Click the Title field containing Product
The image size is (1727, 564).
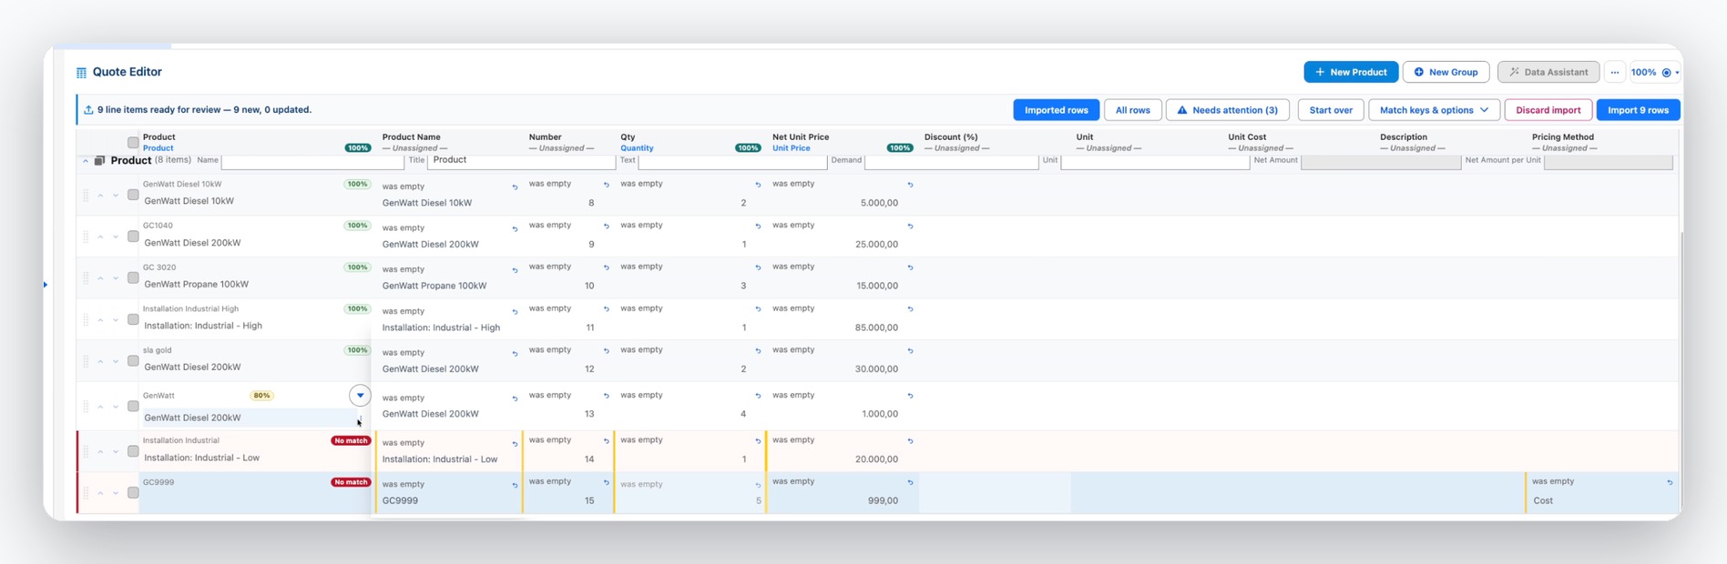[x=522, y=161]
